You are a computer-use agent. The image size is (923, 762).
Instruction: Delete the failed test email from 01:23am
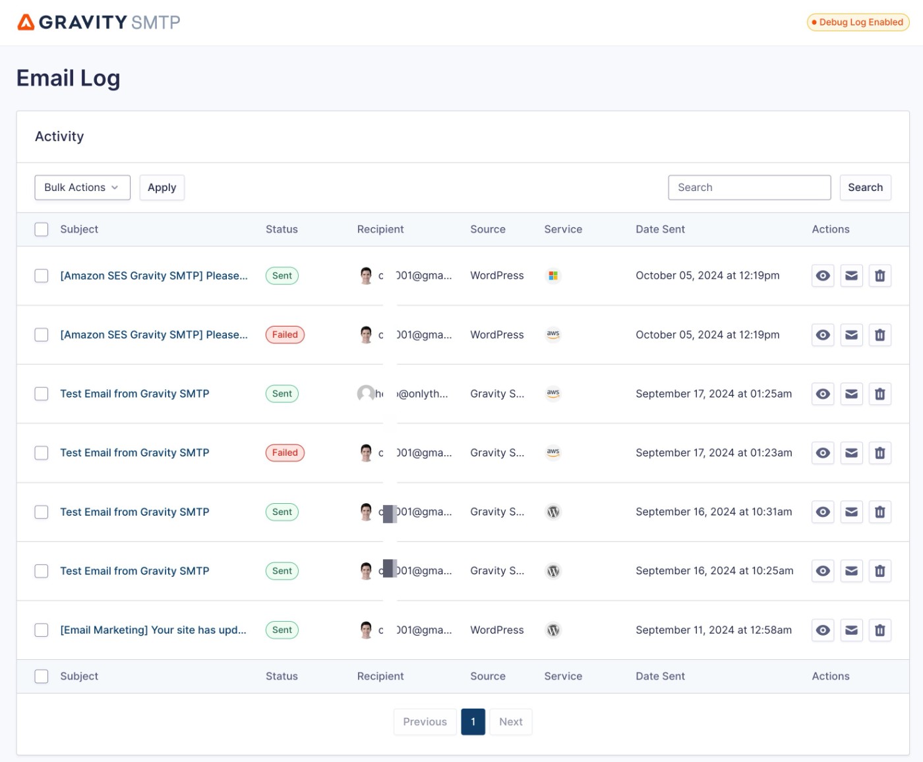(880, 452)
